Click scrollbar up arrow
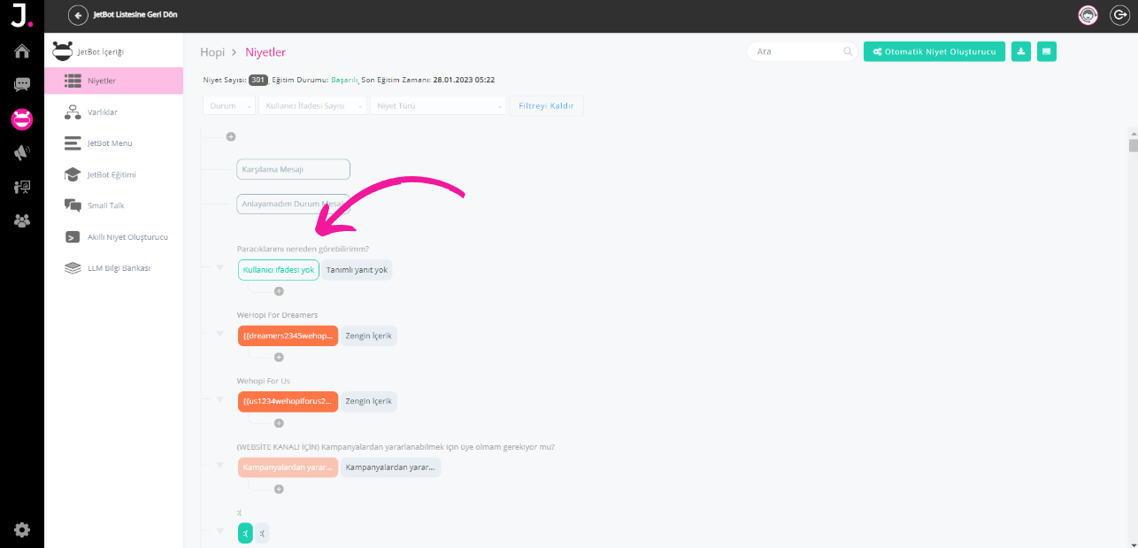 [x=1133, y=132]
